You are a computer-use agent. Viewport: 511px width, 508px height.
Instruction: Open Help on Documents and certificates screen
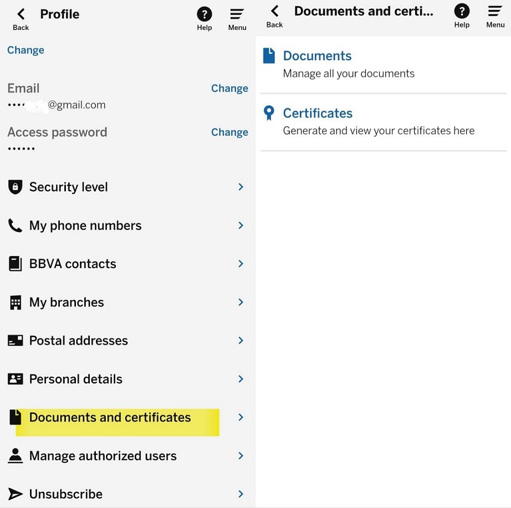coord(462,16)
